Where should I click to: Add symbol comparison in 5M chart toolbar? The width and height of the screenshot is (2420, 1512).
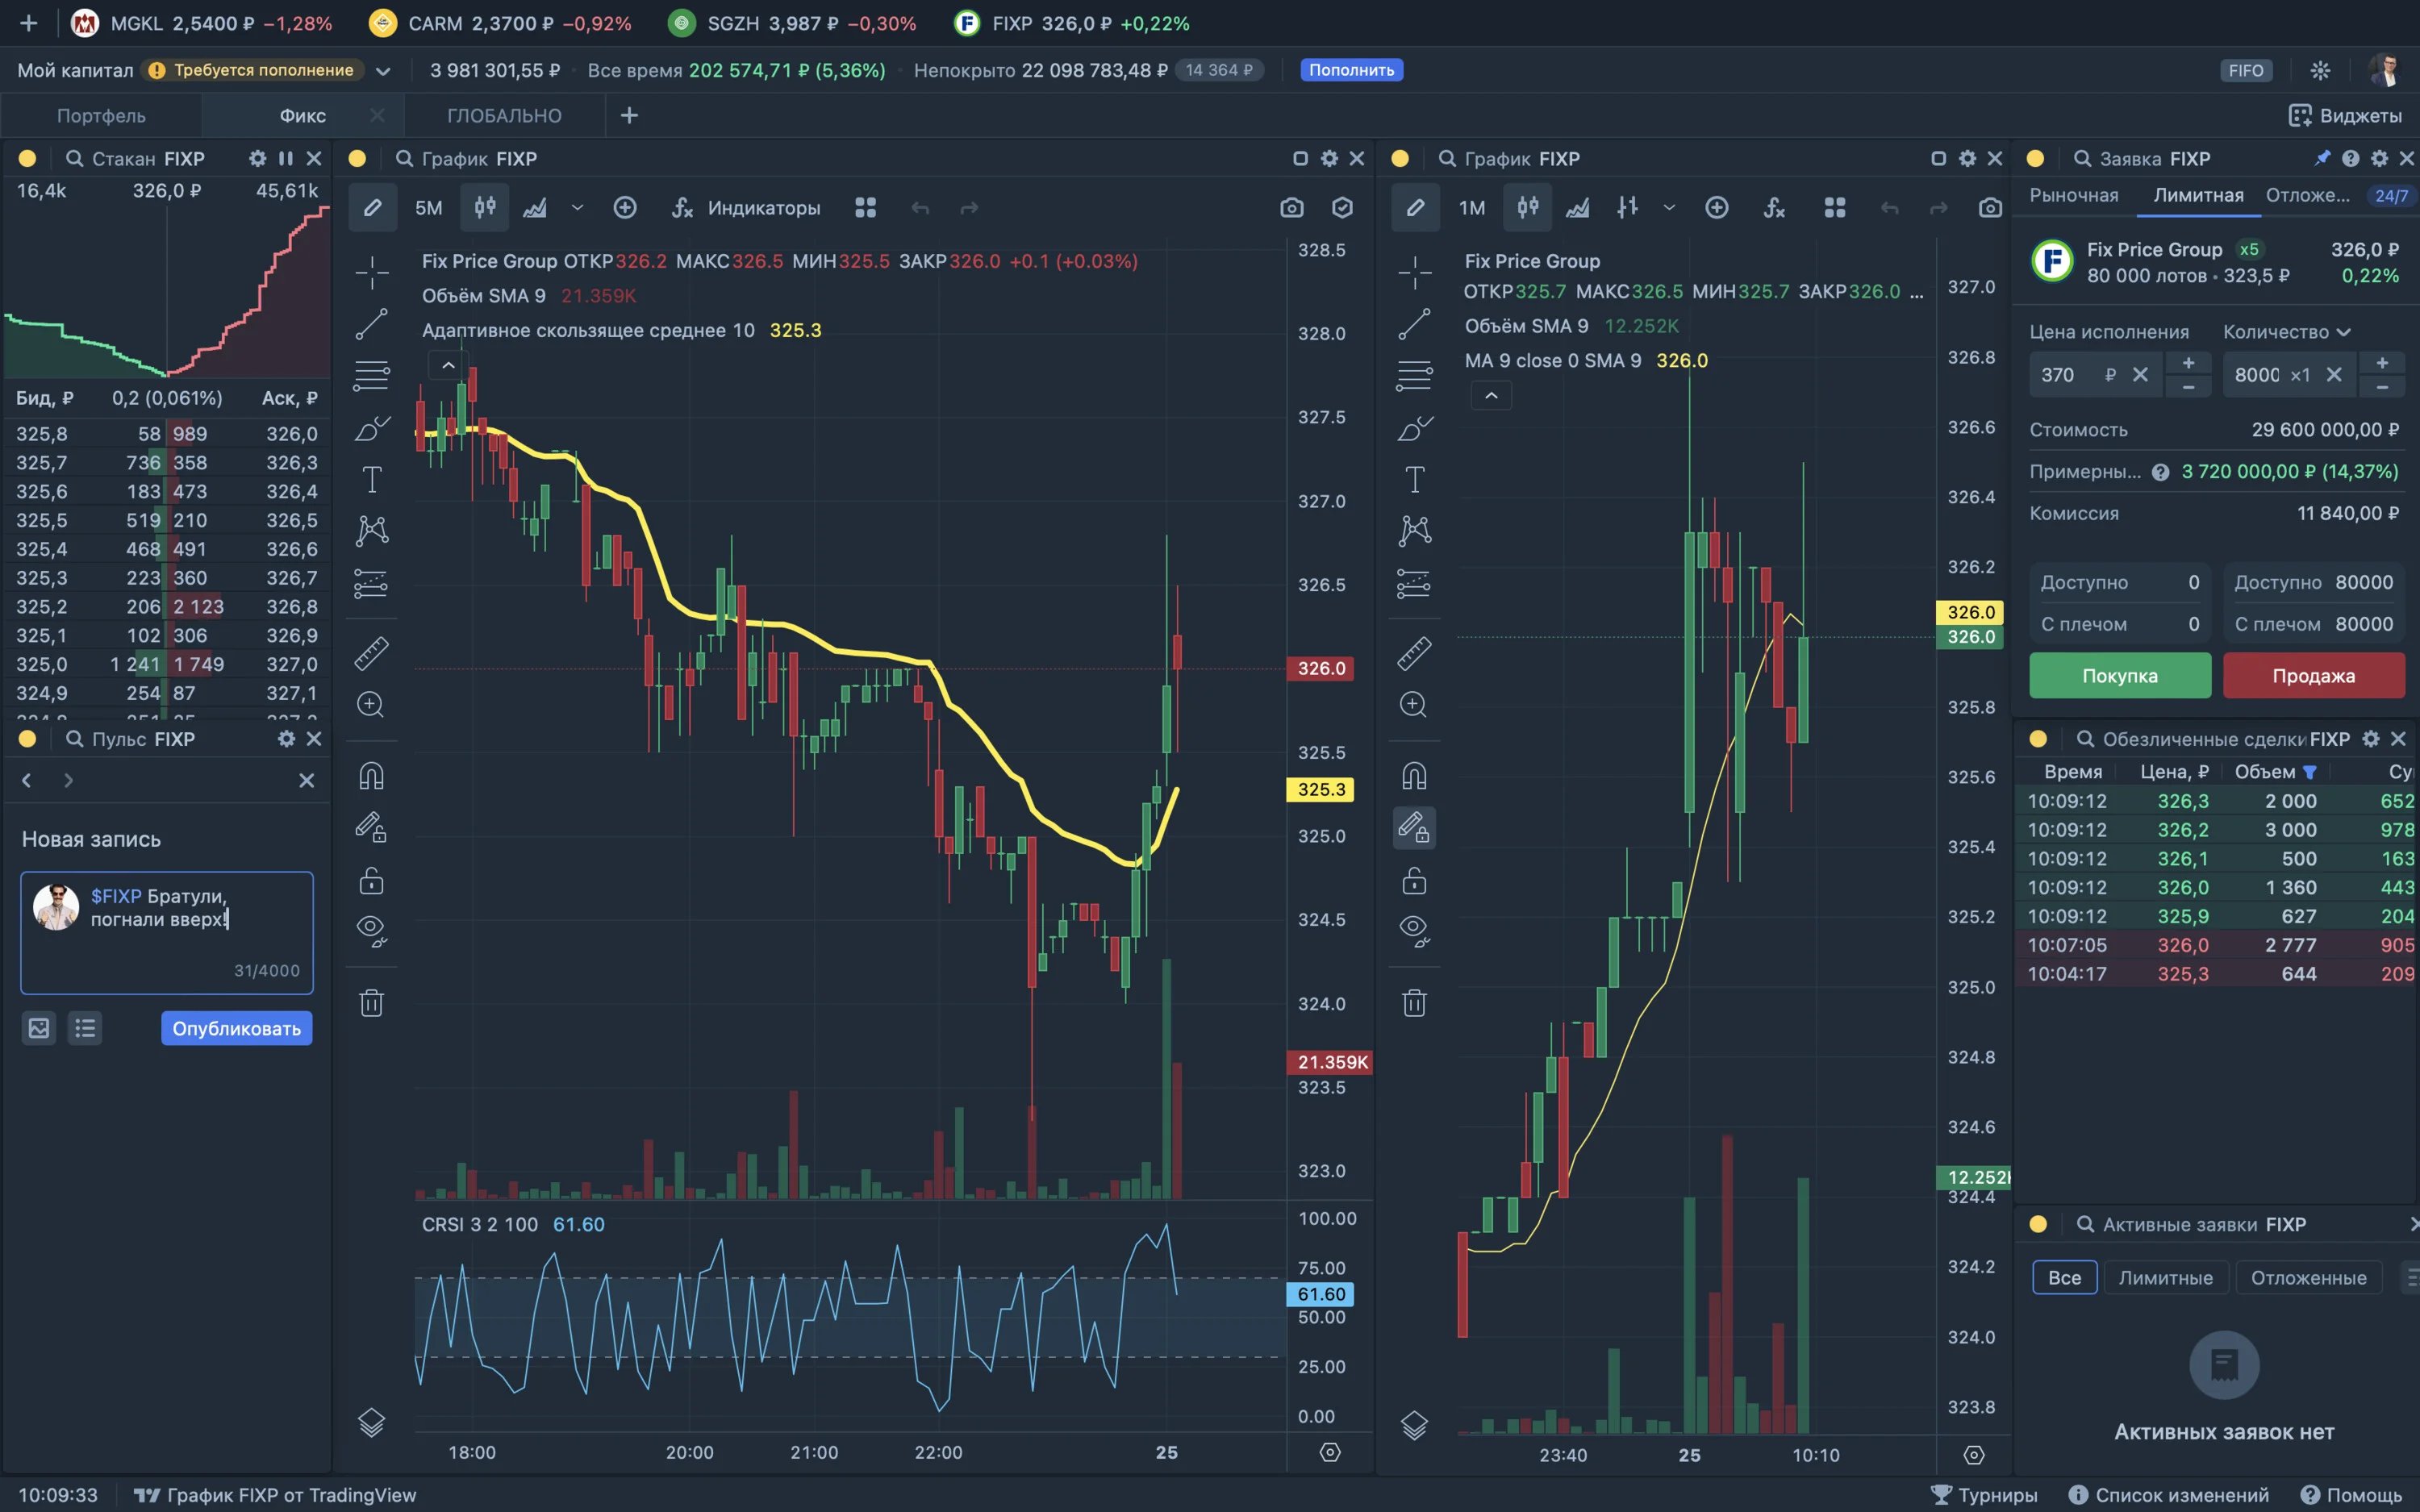[x=625, y=208]
